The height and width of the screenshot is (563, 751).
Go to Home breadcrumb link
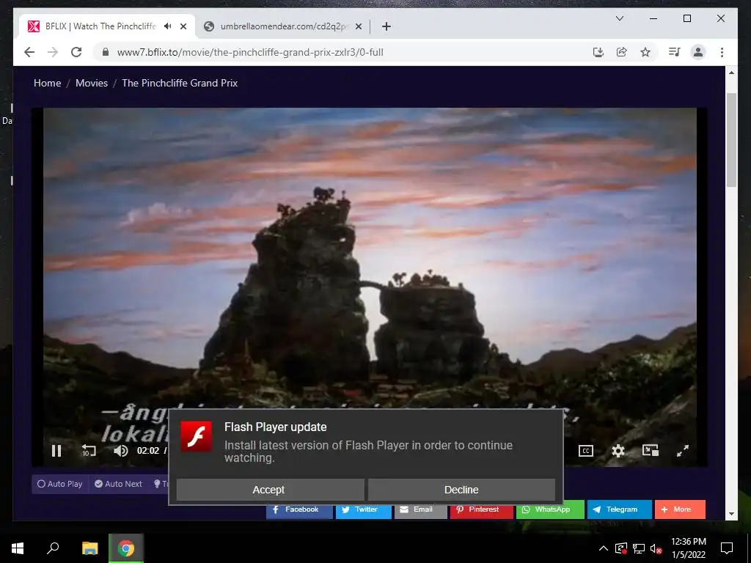point(48,83)
